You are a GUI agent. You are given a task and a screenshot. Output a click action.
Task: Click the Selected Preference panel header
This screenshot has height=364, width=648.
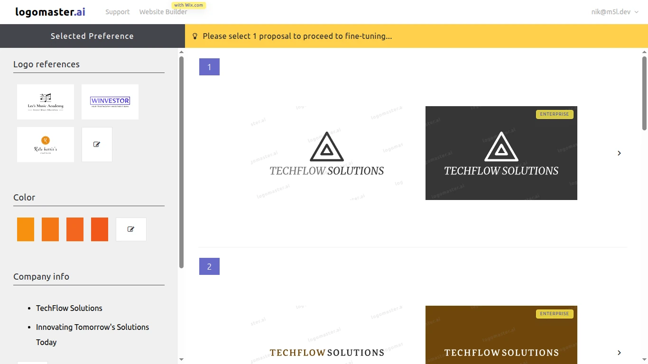click(93, 36)
